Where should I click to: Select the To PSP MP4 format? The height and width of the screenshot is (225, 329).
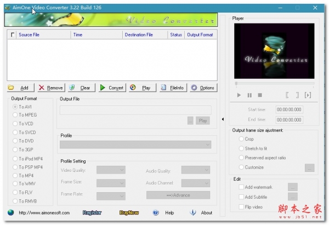point(28,167)
